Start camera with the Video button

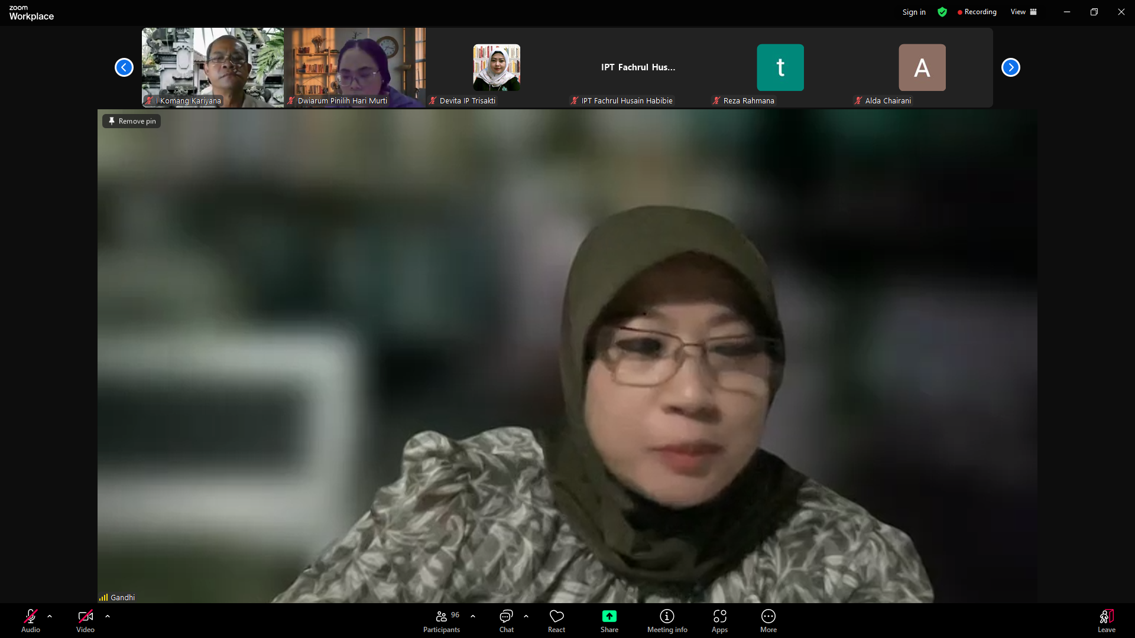[x=85, y=620]
